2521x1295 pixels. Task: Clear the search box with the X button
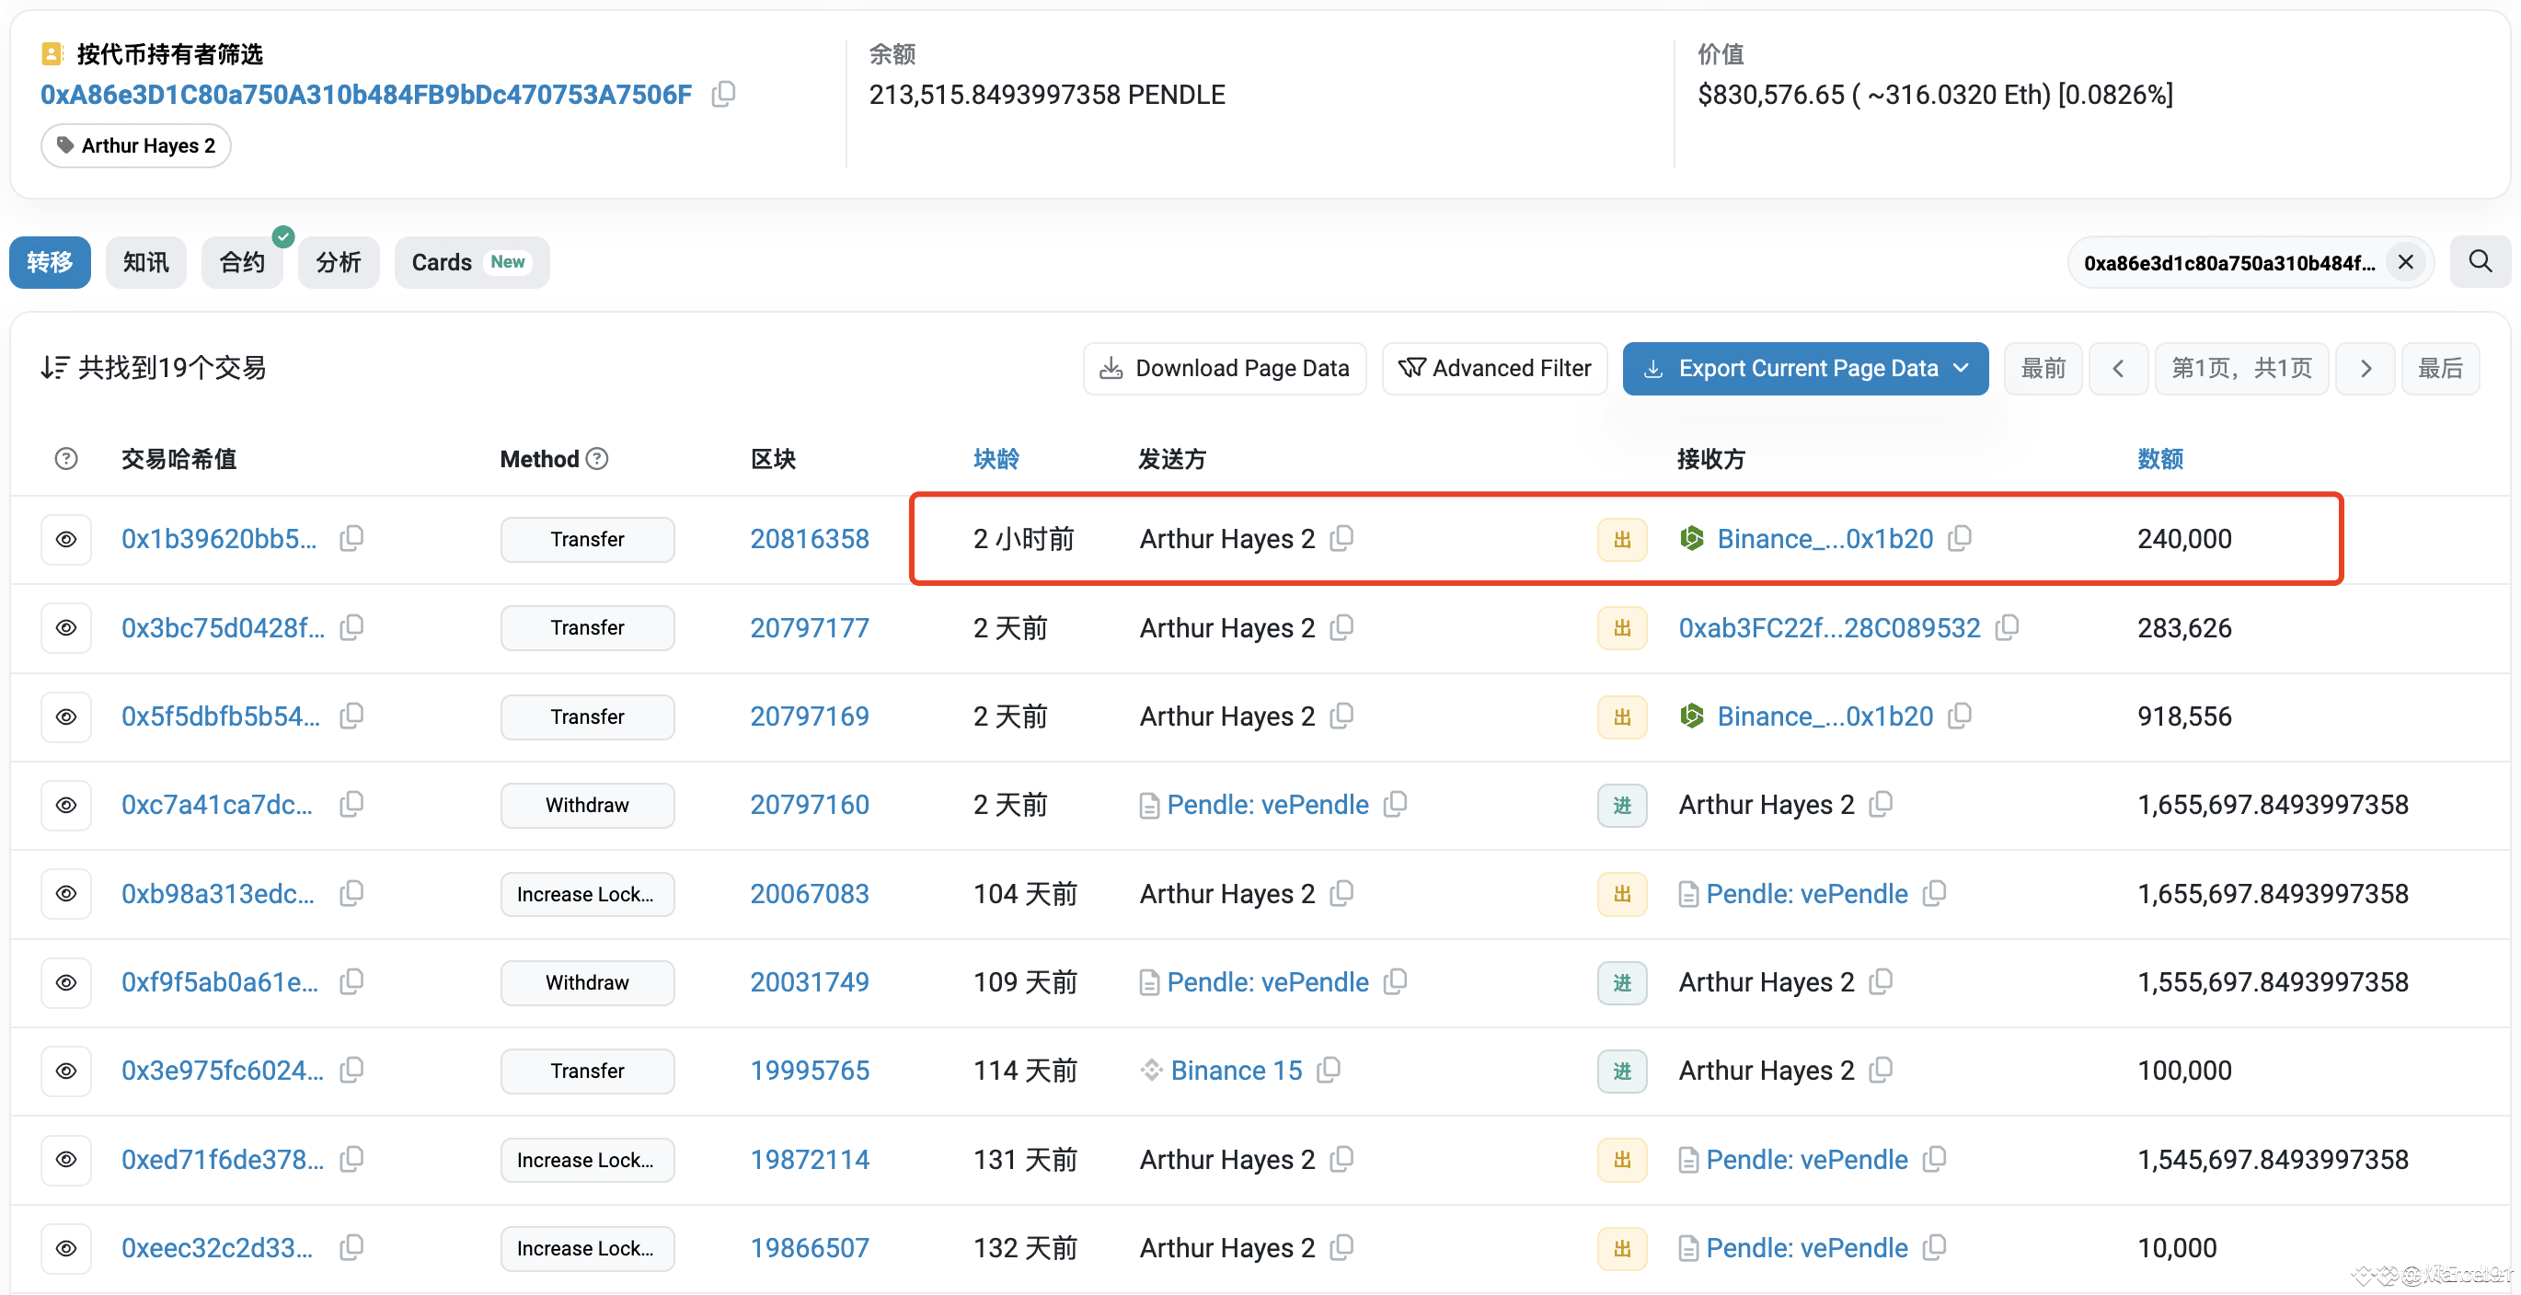pyautogui.click(x=2407, y=261)
